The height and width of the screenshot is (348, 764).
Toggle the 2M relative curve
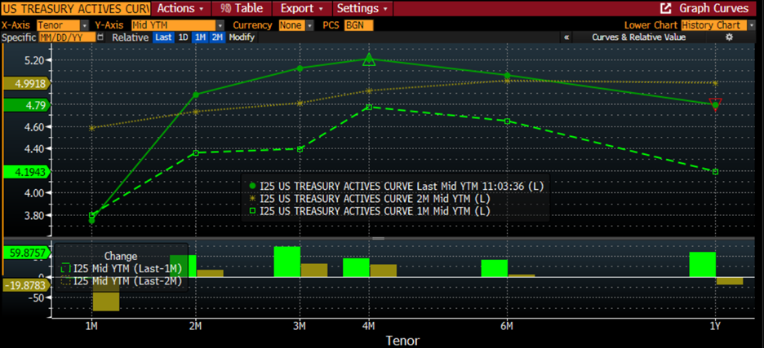click(x=217, y=37)
